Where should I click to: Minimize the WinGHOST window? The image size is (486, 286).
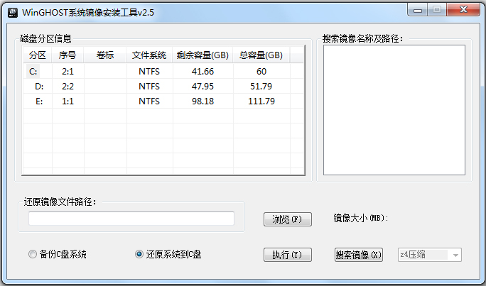pyautogui.click(x=418, y=10)
